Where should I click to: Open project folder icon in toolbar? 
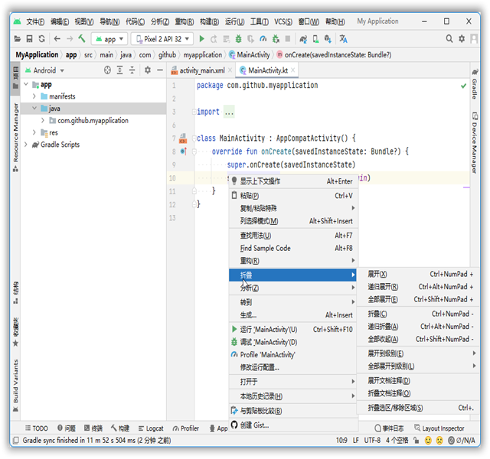[18, 39]
